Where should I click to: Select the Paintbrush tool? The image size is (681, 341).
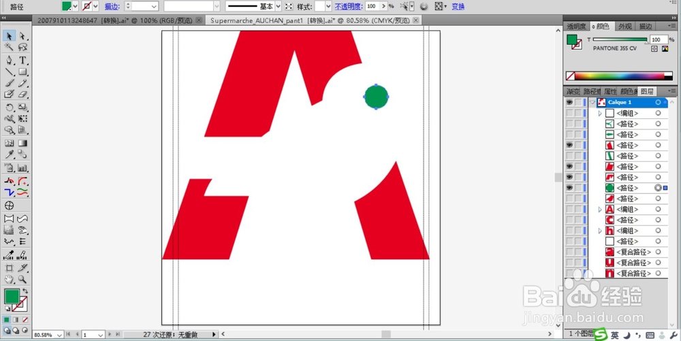click(x=9, y=83)
